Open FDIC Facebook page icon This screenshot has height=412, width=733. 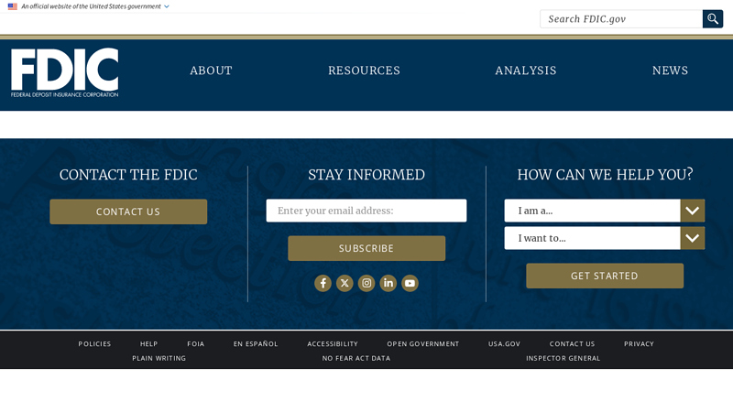coord(323,283)
